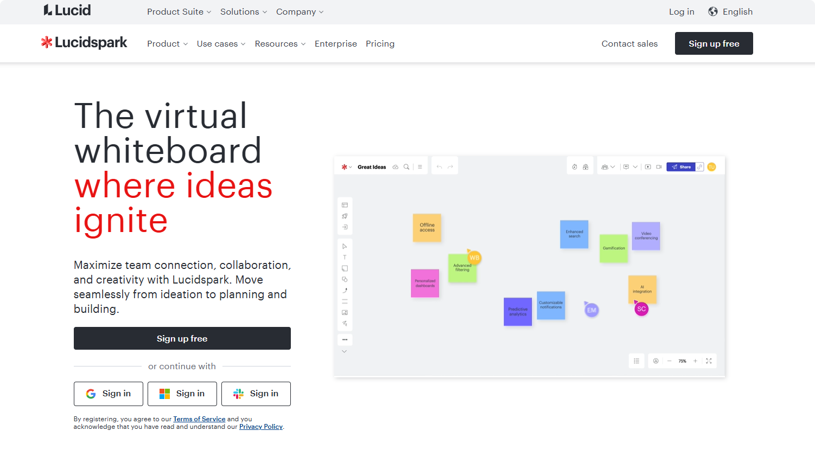Select the sticky note tool

tap(345, 268)
